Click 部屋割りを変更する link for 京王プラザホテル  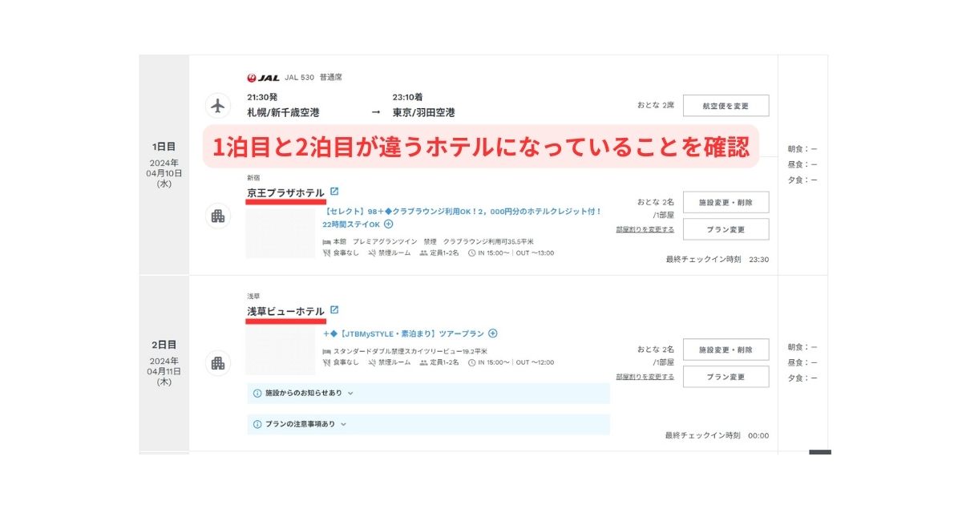[645, 229]
